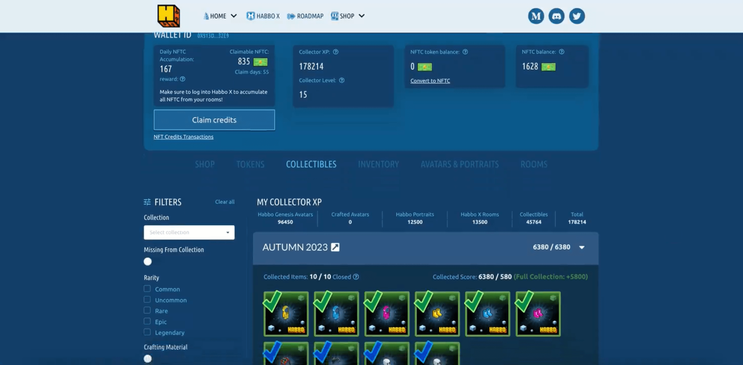Open the Medium social icon
This screenshot has height=365, width=743.
(x=536, y=16)
